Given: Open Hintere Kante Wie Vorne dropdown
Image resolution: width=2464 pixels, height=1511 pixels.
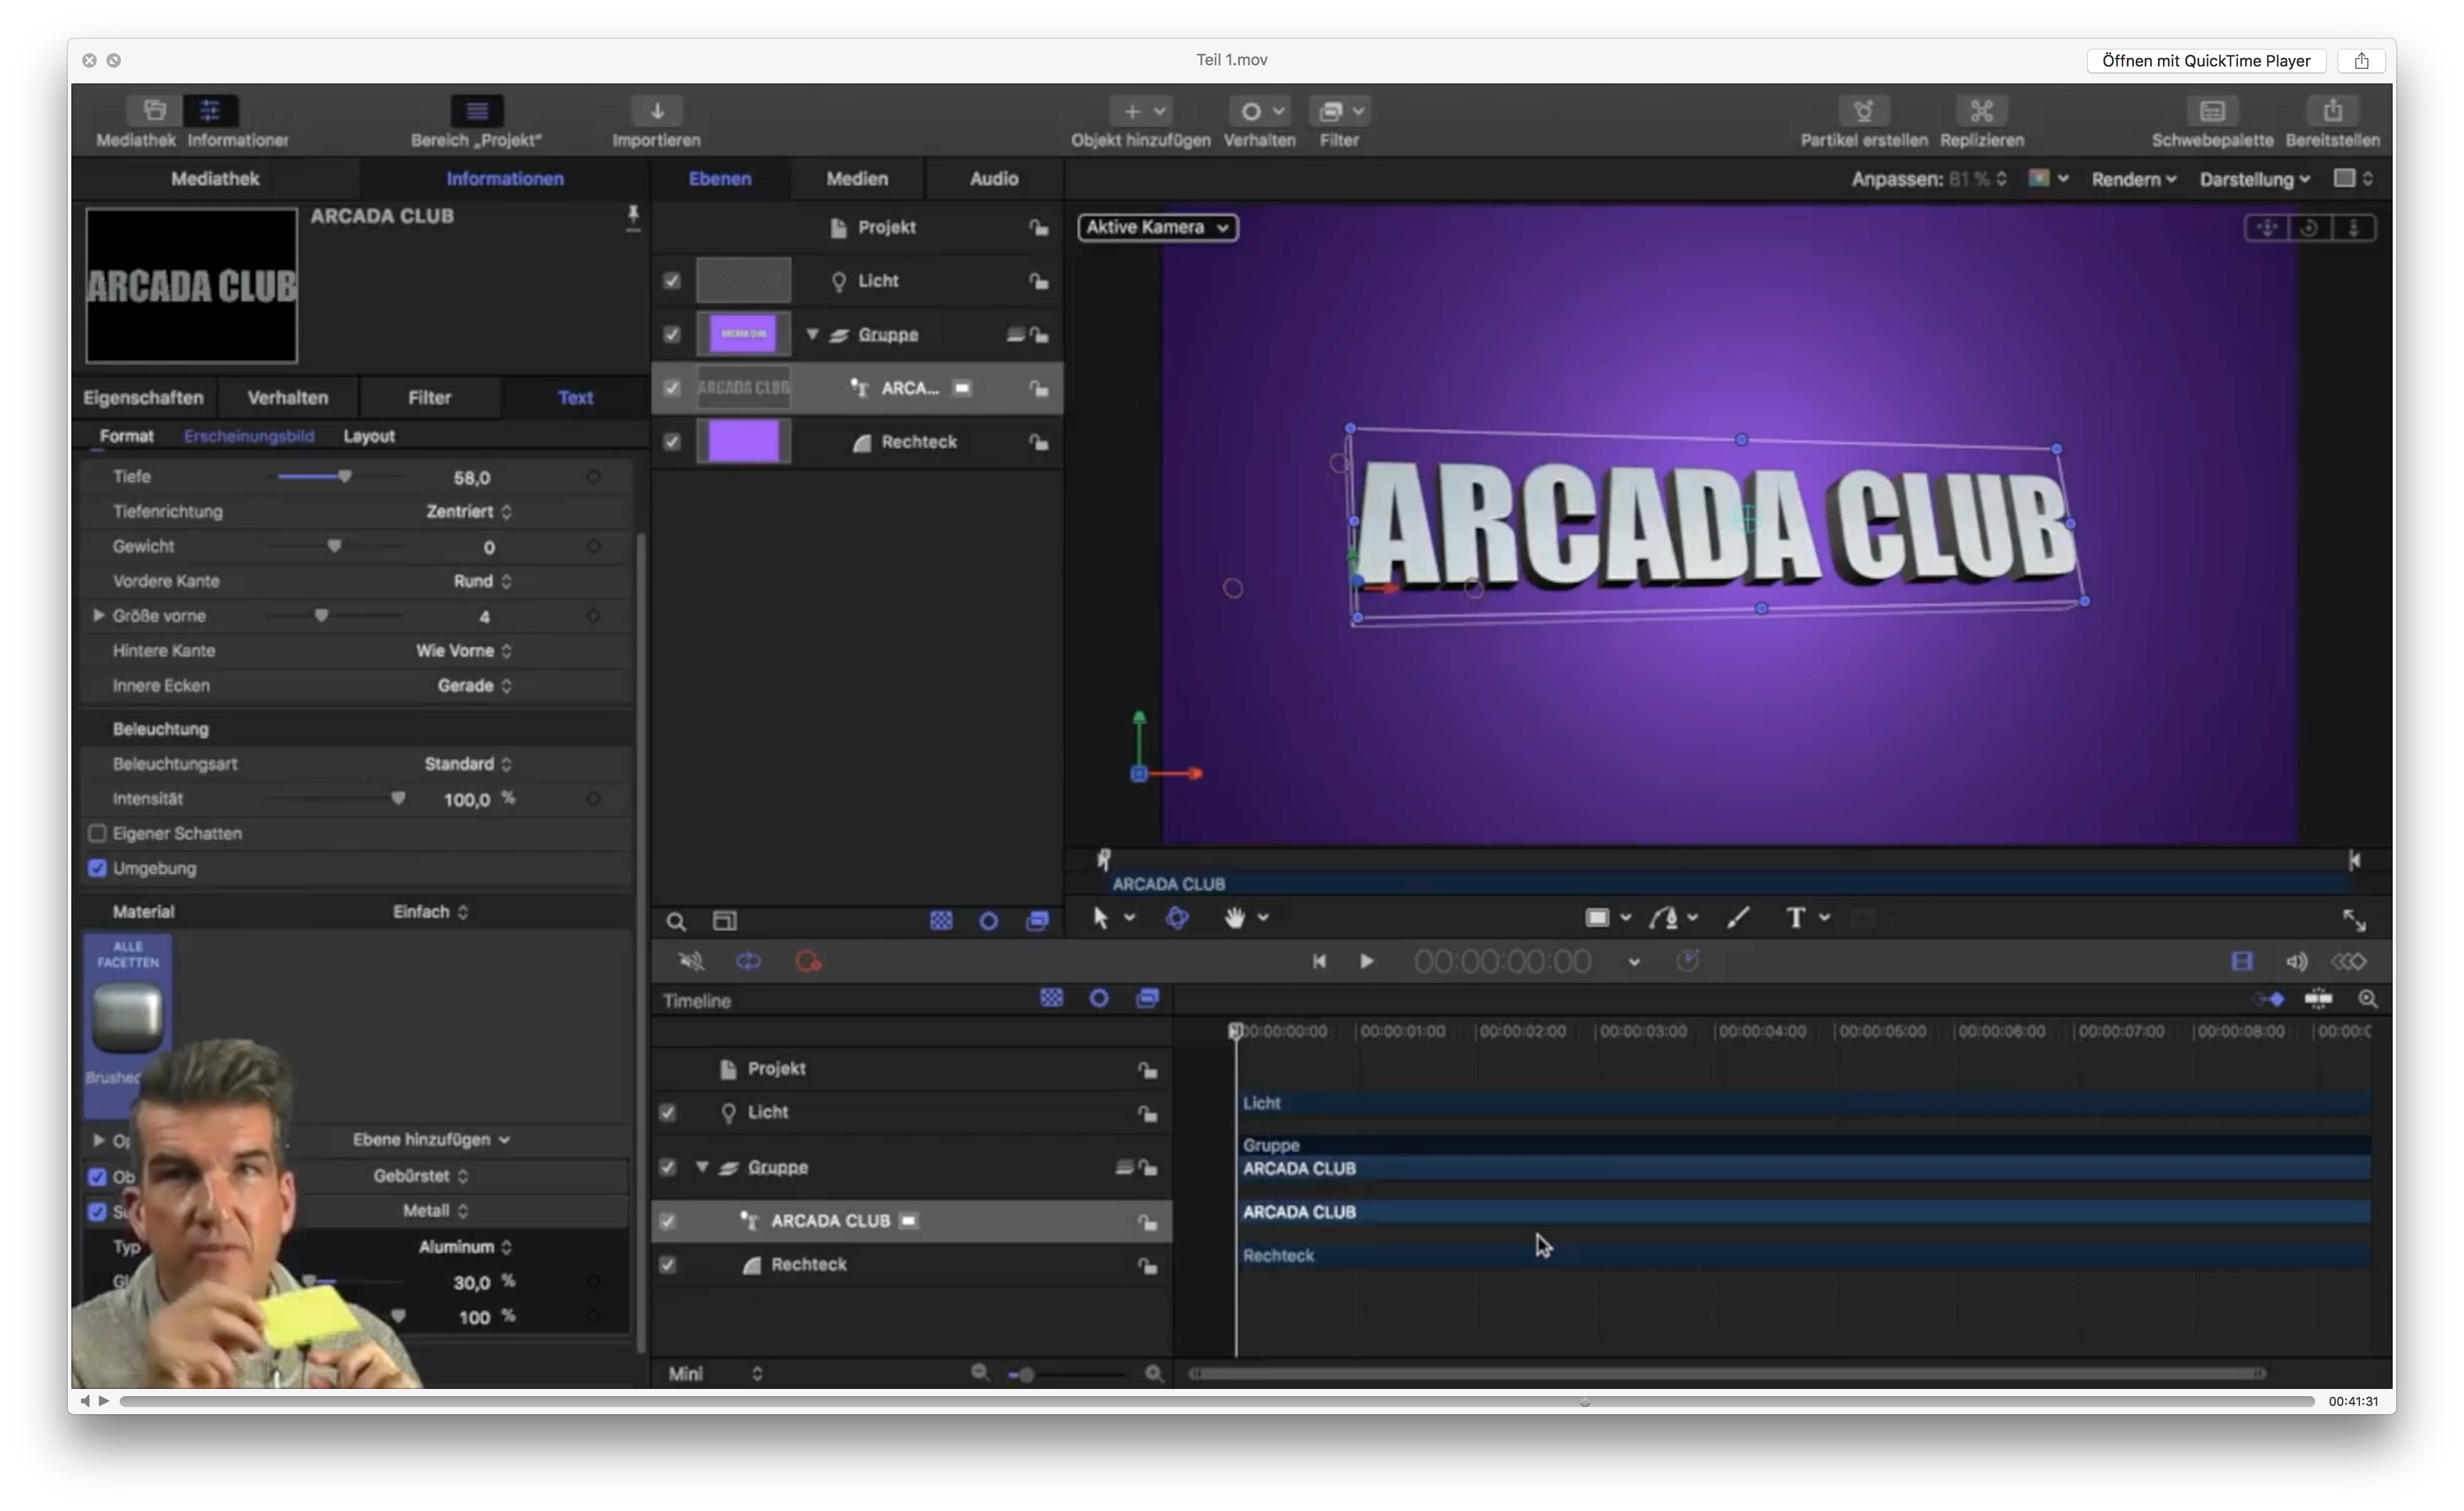Looking at the screenshot, I should (464, 651).
